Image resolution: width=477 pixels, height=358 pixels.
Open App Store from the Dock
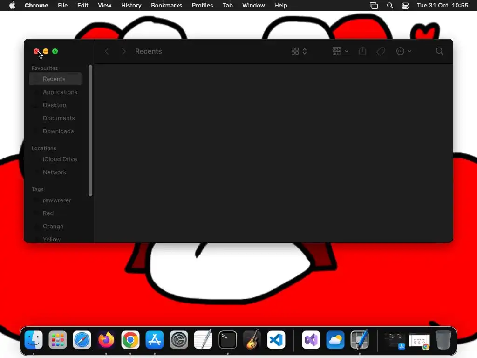[x=155, y=340]
